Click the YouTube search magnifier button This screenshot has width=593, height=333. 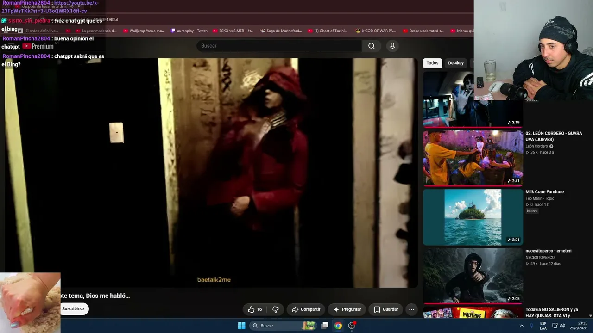point(372,46)
